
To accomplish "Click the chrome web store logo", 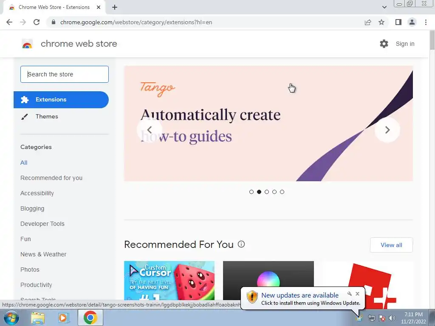I will [27, 44].
